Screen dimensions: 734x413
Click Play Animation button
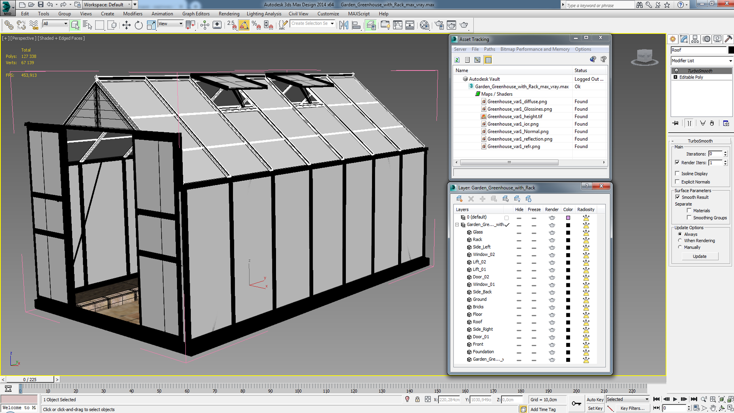pos(675,399)
